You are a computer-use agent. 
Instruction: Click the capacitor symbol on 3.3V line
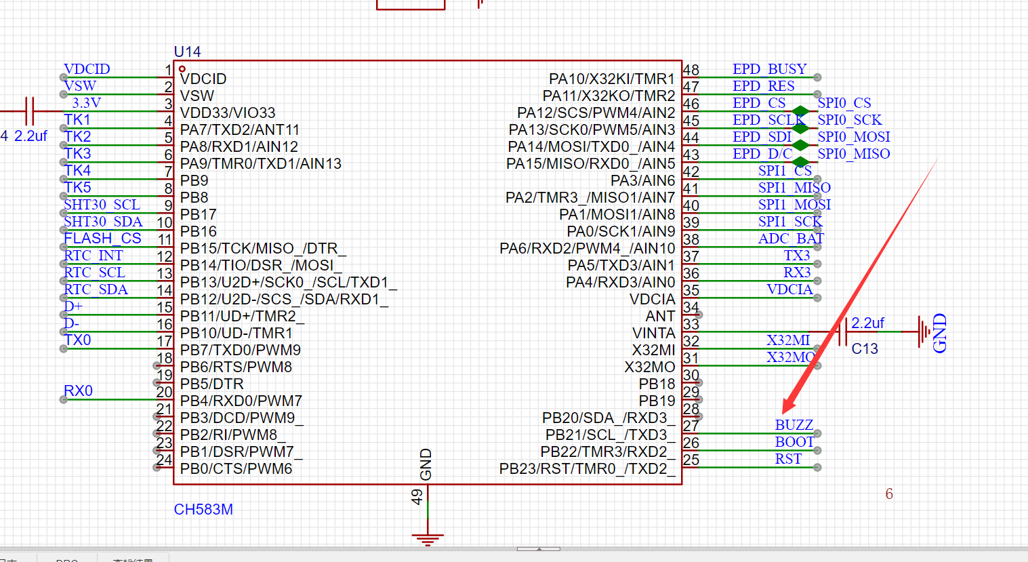28,111
